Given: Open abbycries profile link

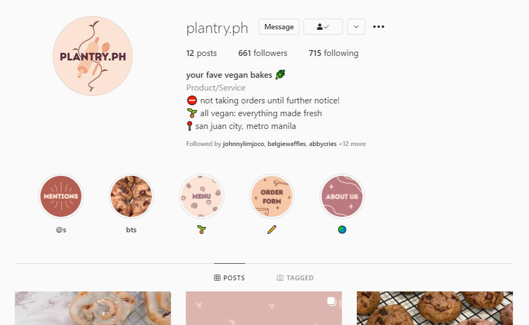Looking at the screenshot, I should click(322, 144).
